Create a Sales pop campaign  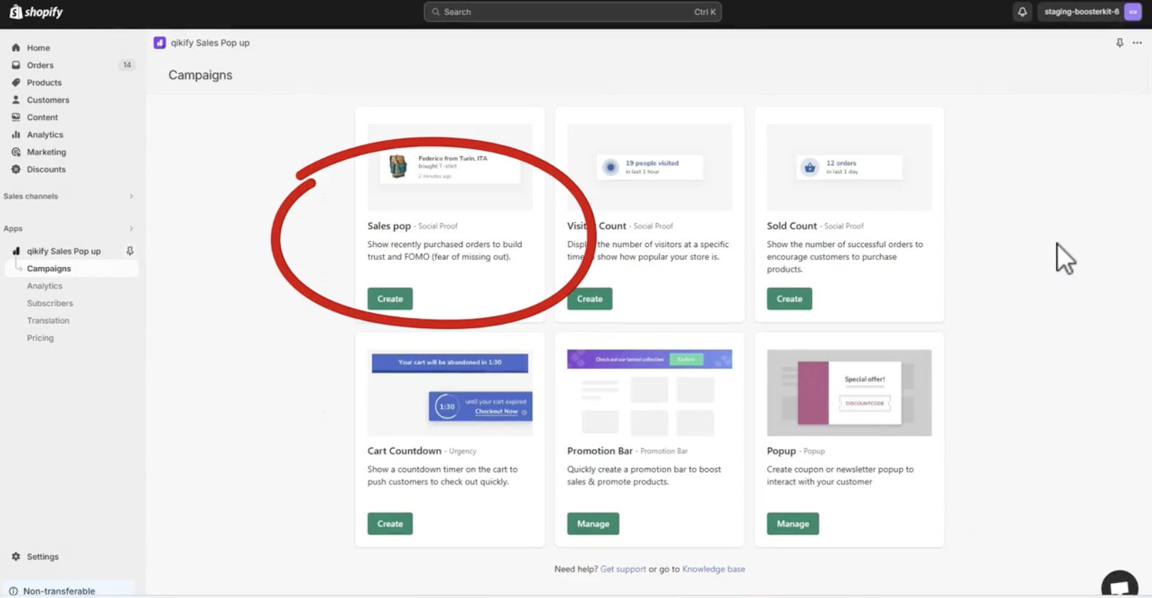pos(390,299)
